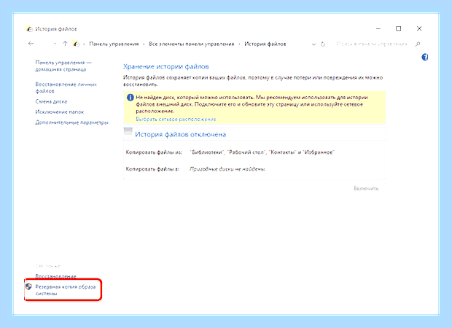The width and height of the screenshot is (452, 328).
Task: Click the blue info icon in the yellow notice
Action: coord(130,98)
